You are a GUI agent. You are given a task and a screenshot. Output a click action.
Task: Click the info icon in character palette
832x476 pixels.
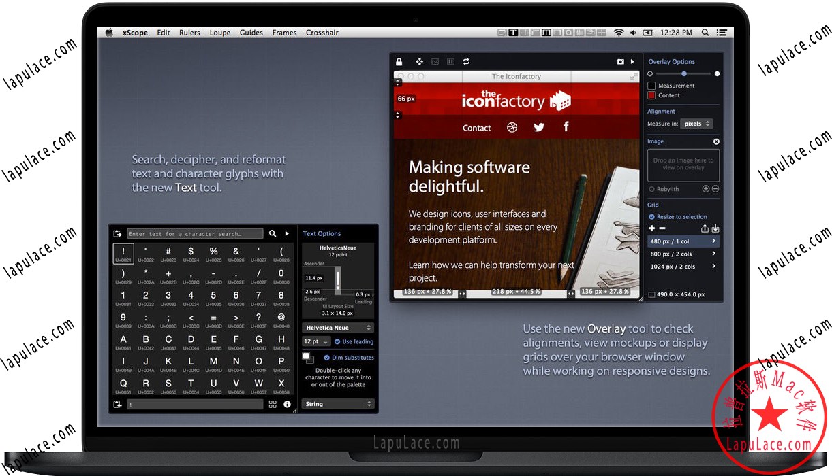click(287, 404)
